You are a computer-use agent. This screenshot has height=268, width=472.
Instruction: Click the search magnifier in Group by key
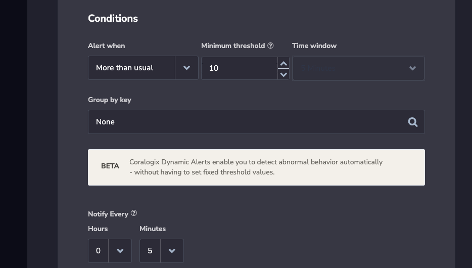tap(413, 122)
